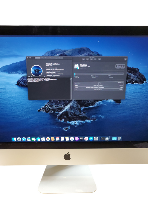Screen dimensions: 148x197
Task: Click the Available row in info table
Action: point(86,88)
